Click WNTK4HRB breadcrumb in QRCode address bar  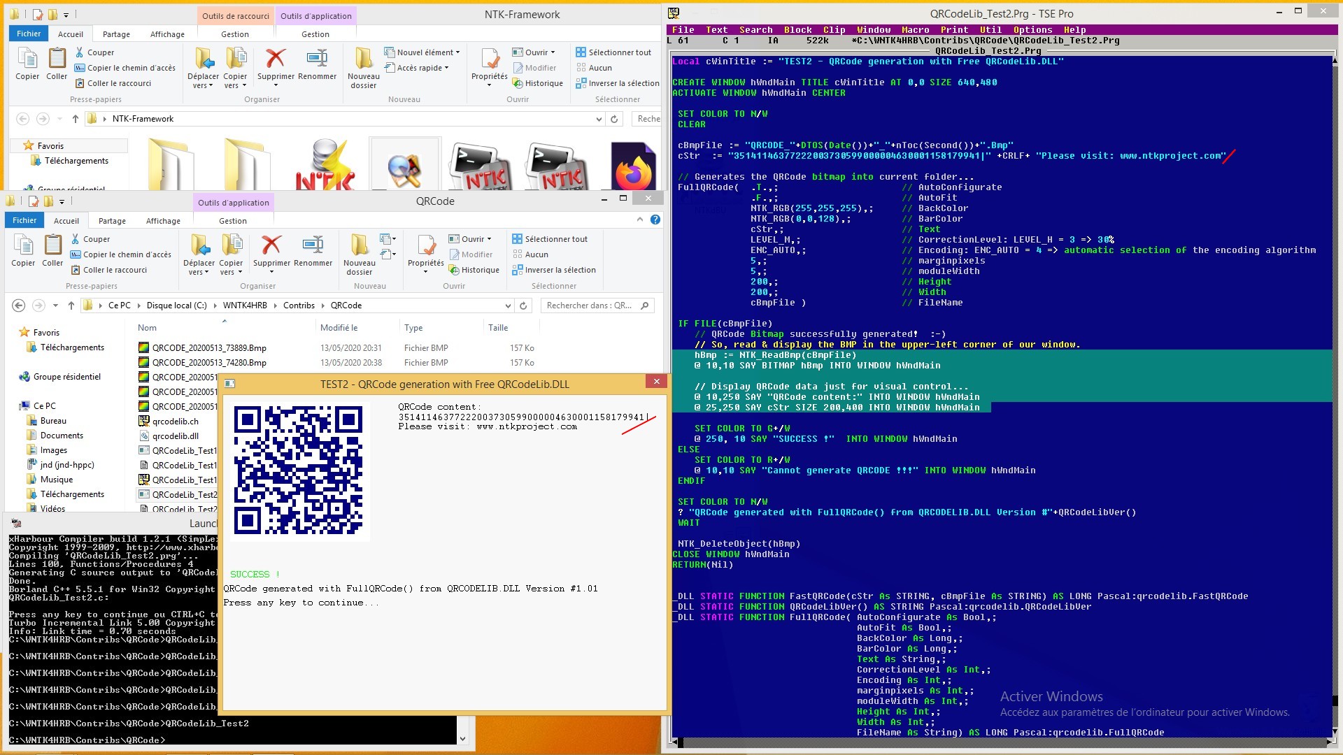pyautogui.click(x=245, y=305)
